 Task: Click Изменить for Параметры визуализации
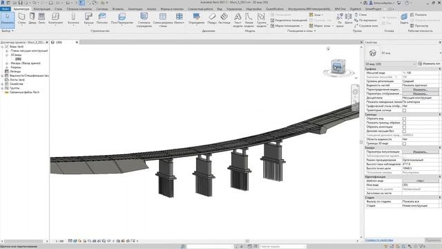coord(420,152)
